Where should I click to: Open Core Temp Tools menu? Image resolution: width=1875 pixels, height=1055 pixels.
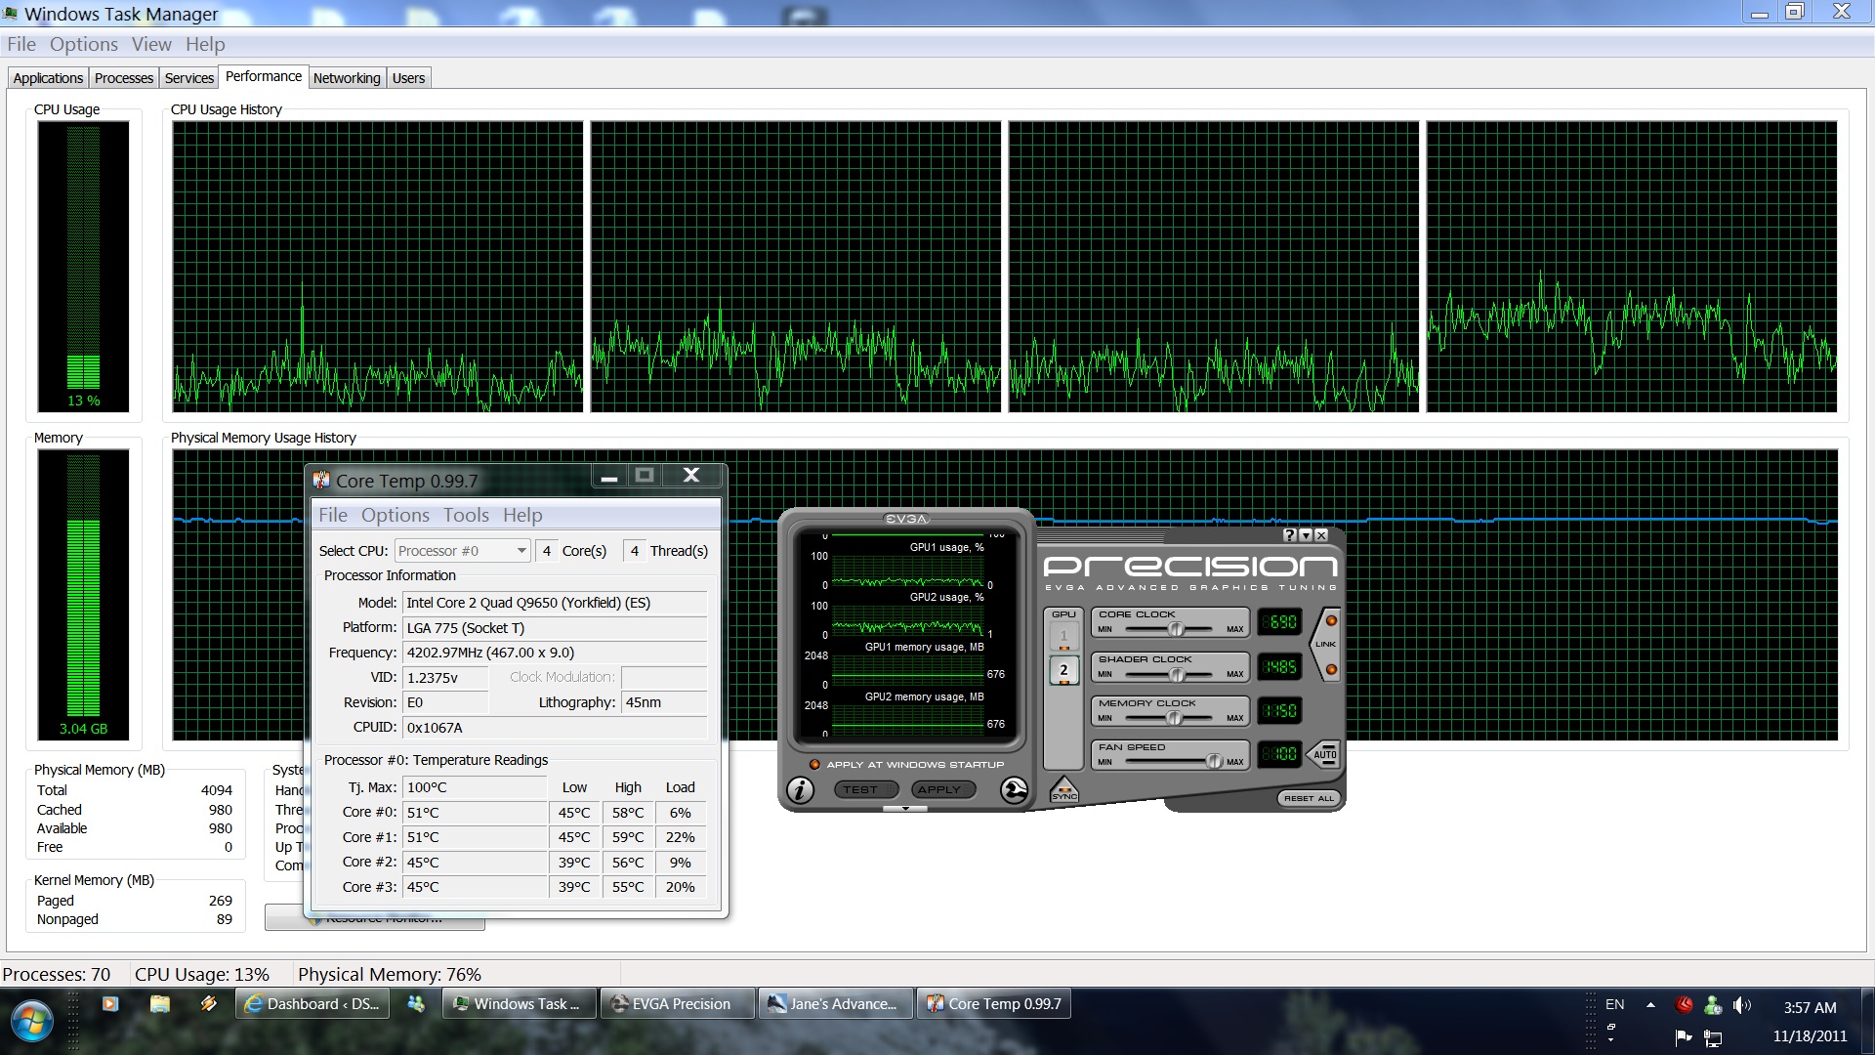coord(466,515)
